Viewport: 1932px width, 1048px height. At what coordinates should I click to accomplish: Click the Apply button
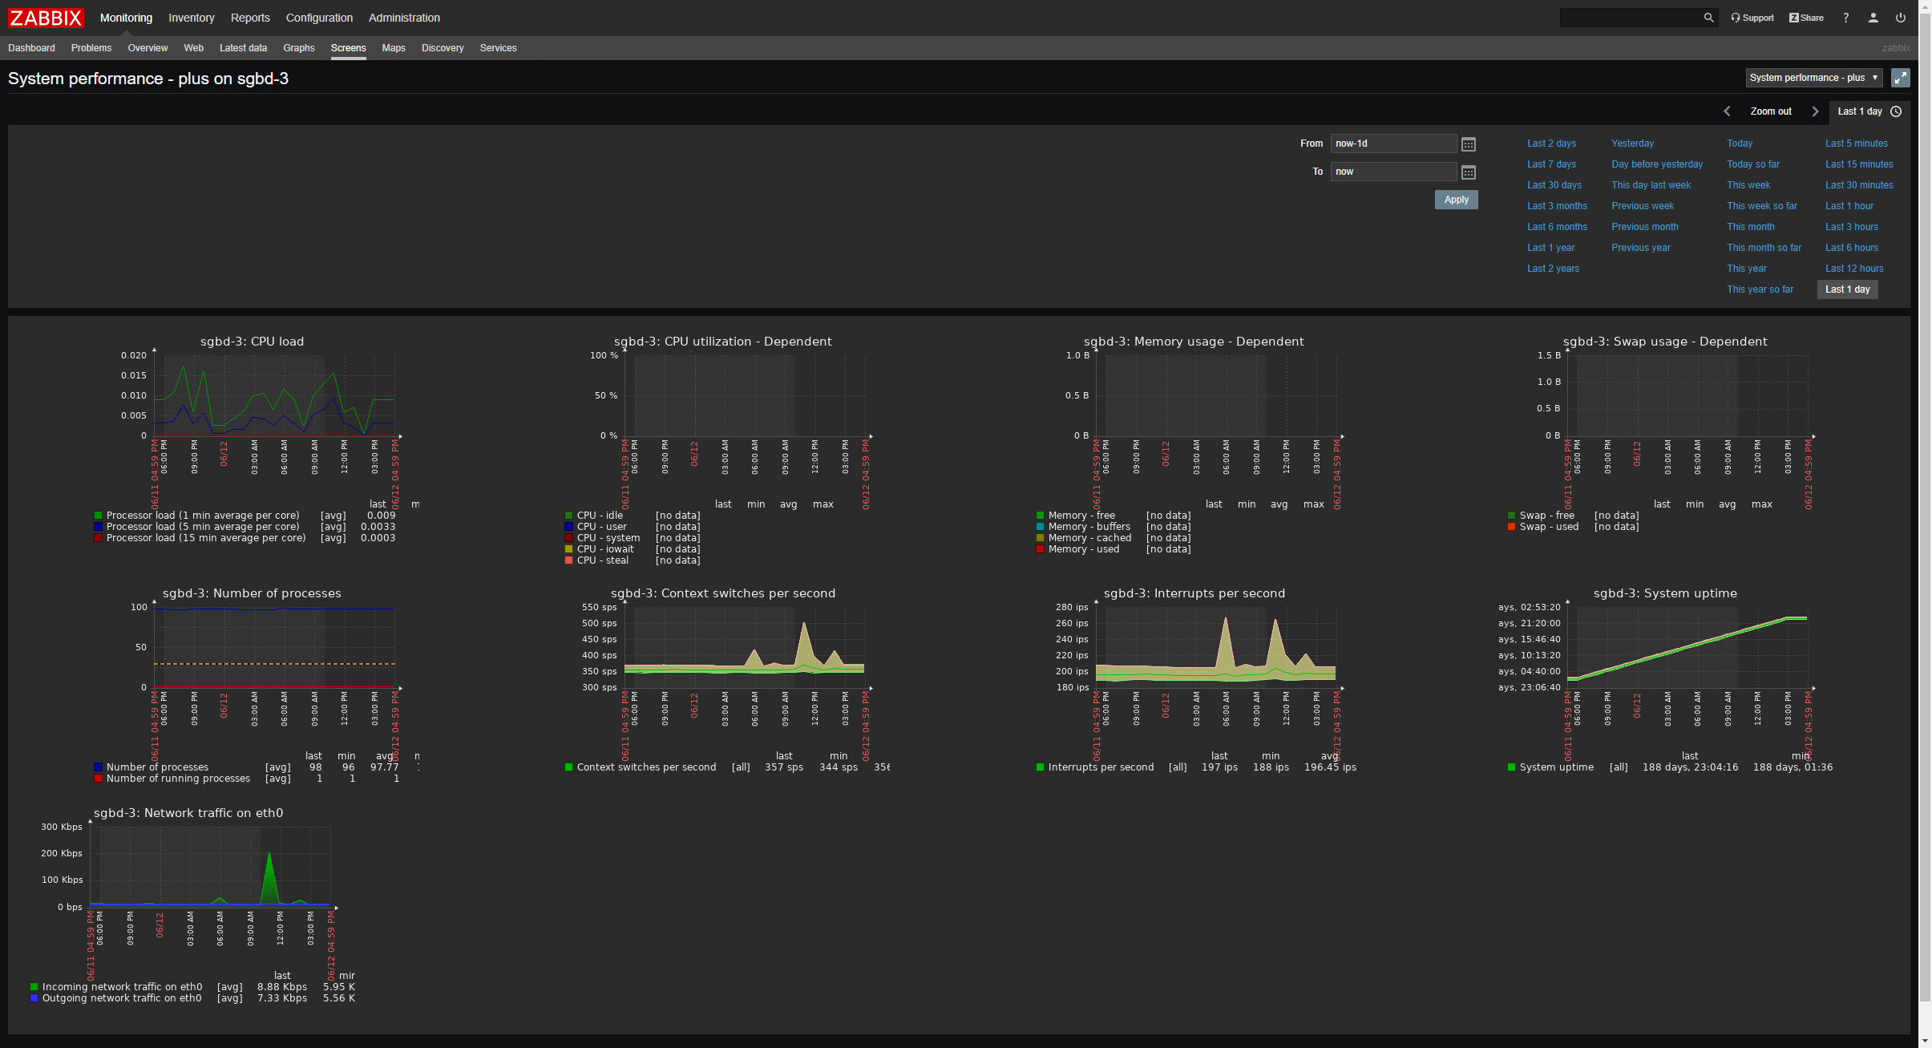(x=1456, y=200)
